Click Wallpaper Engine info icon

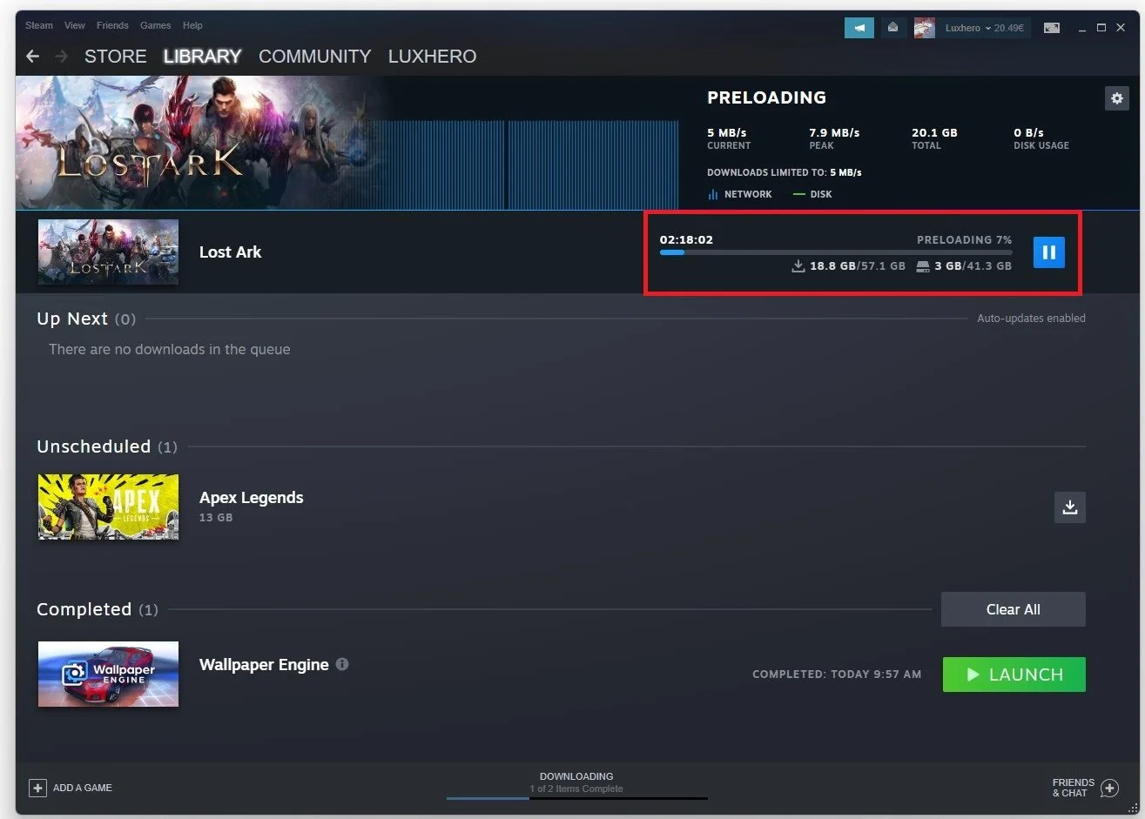click(342, 664)
